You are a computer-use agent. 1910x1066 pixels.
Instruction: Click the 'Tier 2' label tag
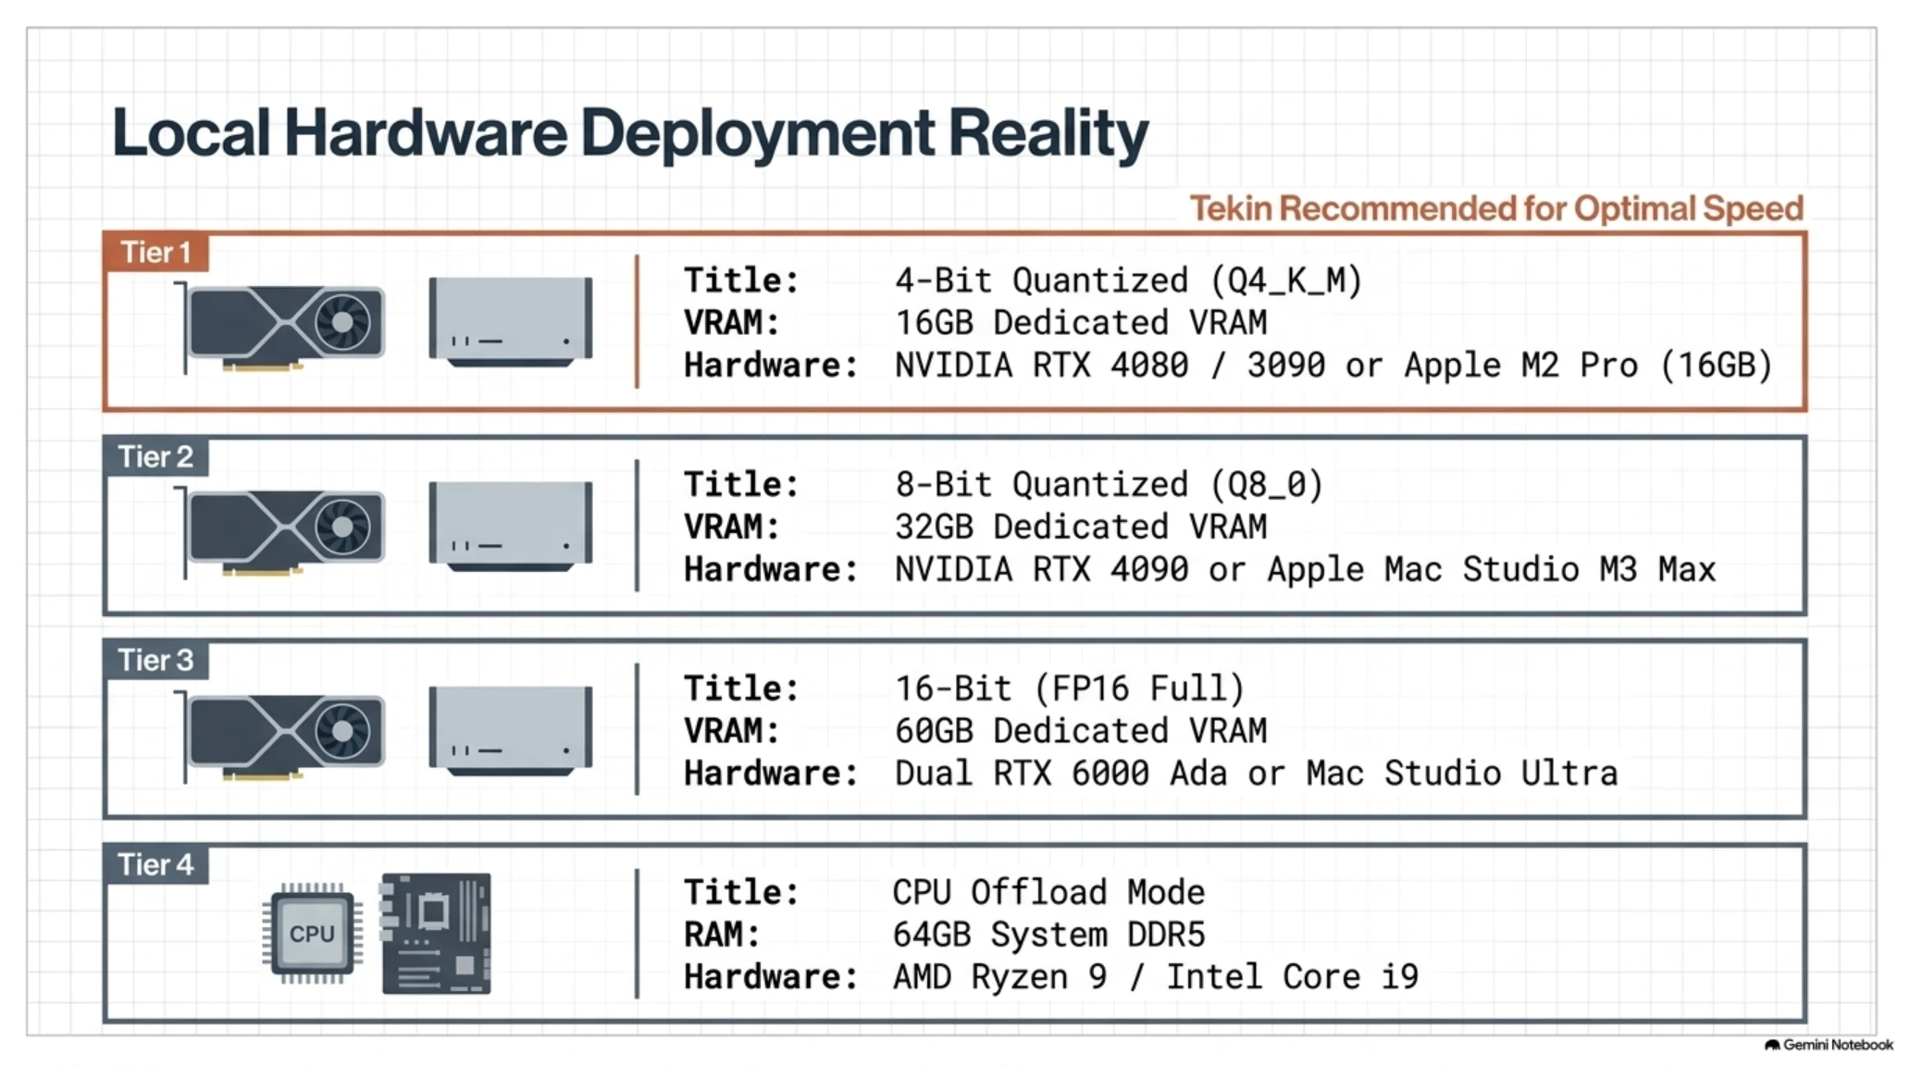[156, 456]
